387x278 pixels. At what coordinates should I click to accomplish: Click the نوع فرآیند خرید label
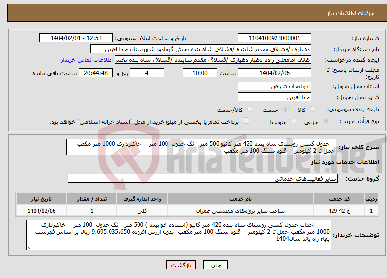click(x=359, y=121)
